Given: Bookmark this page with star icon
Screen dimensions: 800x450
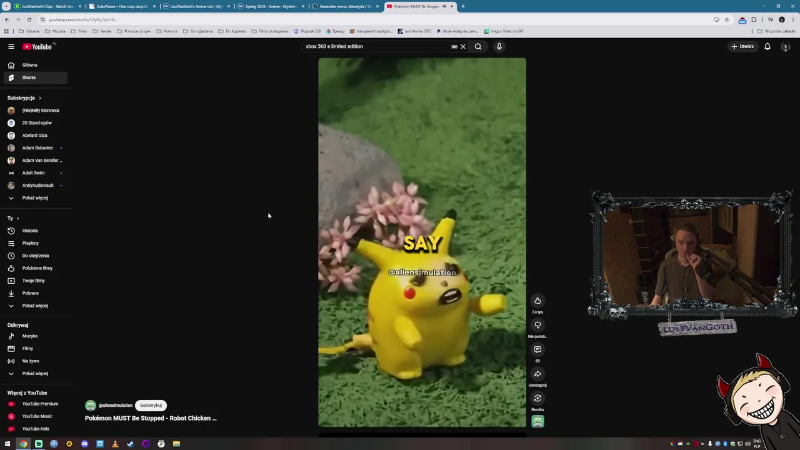Looking at the screenshot, I should pos(726,19).
